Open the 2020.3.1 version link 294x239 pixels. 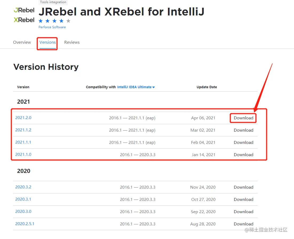(x=23, y=199)
